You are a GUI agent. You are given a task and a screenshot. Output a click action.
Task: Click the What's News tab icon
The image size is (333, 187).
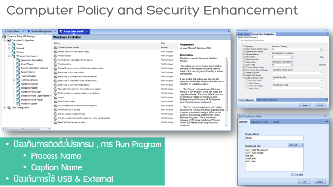[4, 31]
